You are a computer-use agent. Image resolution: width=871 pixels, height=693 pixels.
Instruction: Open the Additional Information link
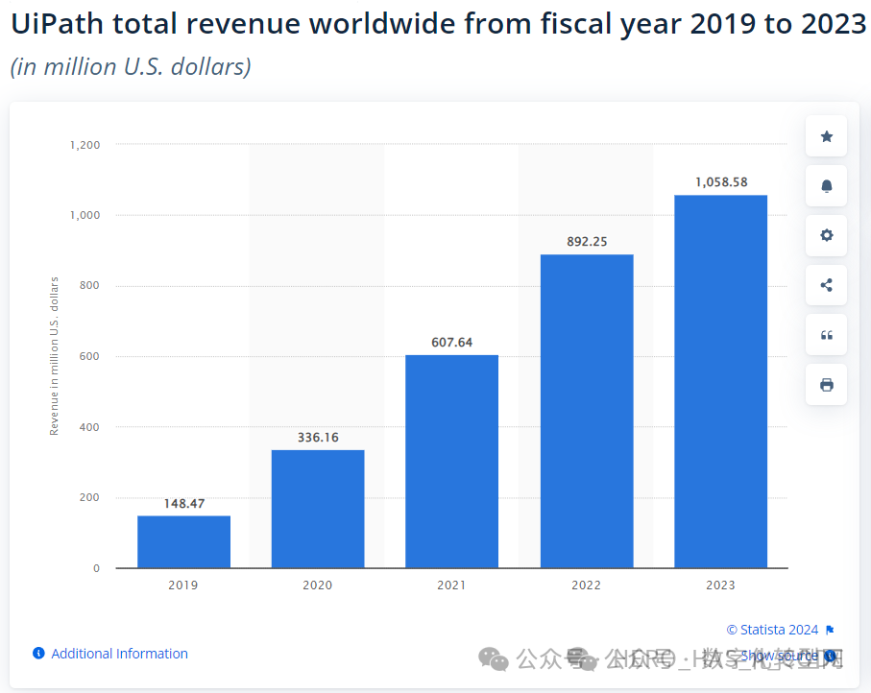coord(119,654)
